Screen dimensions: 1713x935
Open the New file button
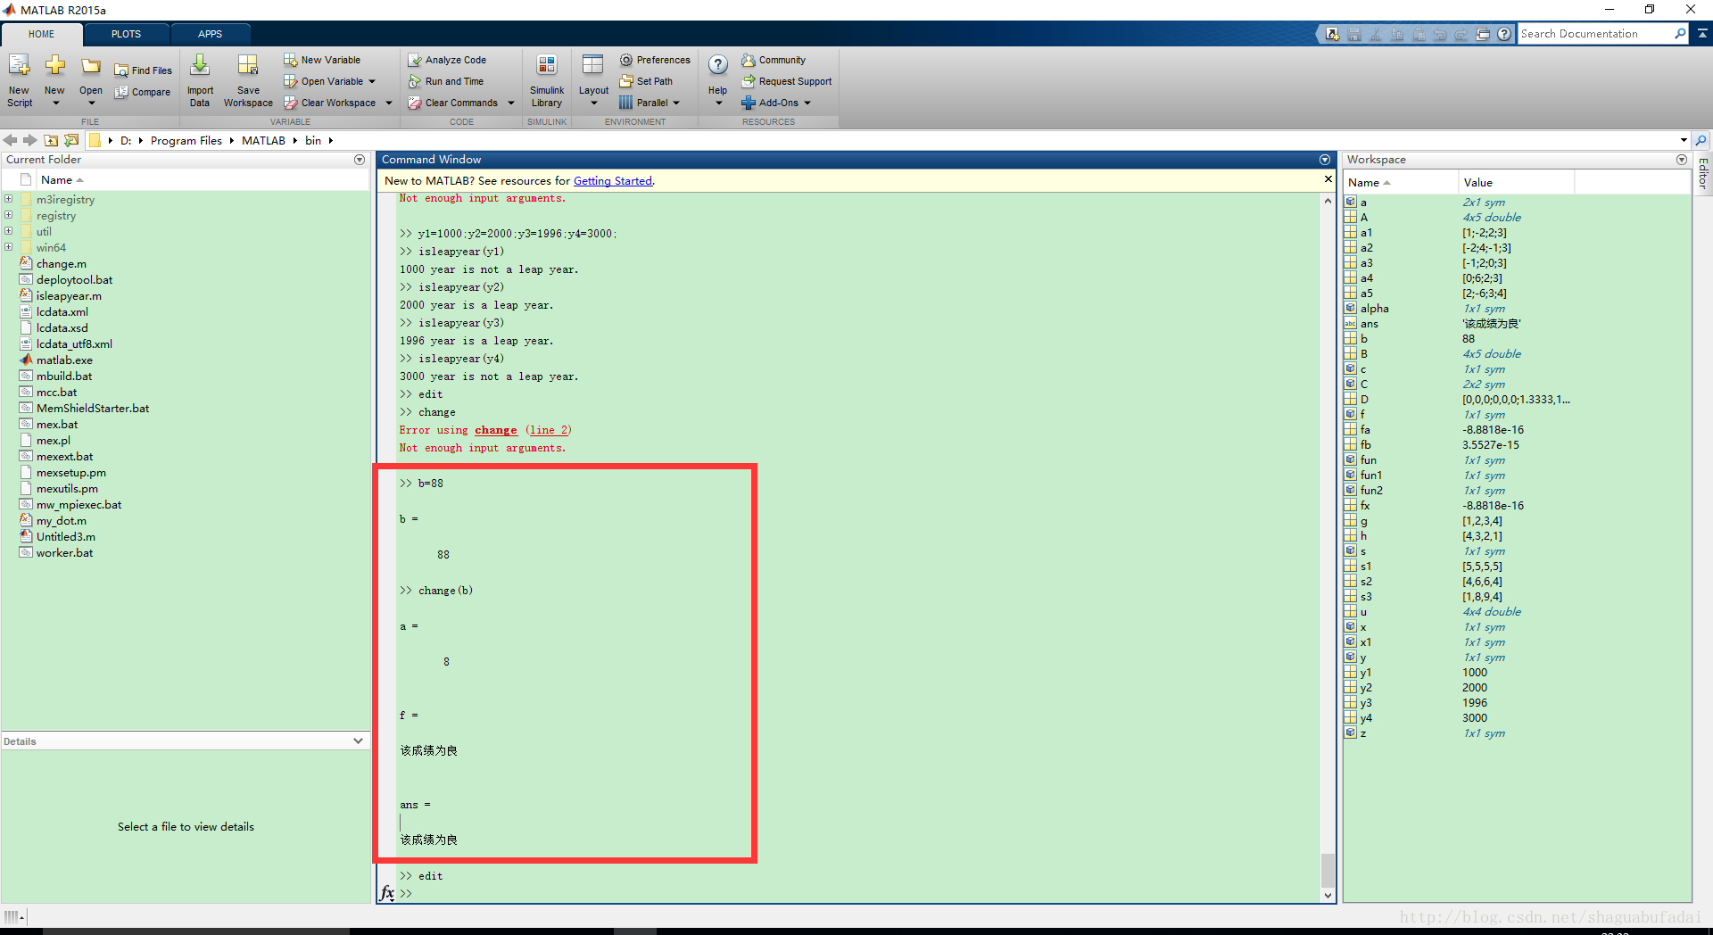[x=54, y=79]
